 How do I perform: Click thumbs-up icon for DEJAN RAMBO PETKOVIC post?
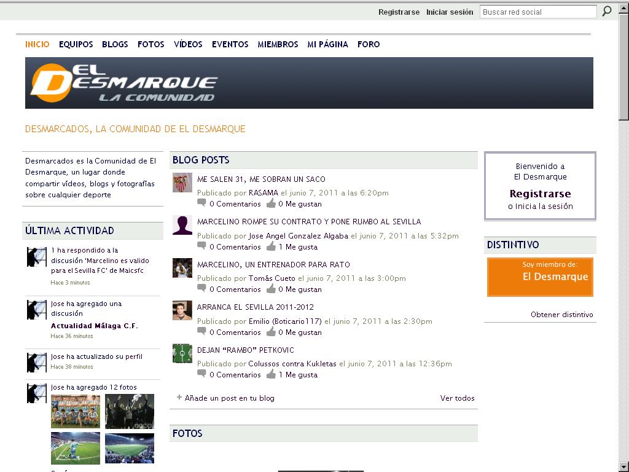[x=271, y=374]
